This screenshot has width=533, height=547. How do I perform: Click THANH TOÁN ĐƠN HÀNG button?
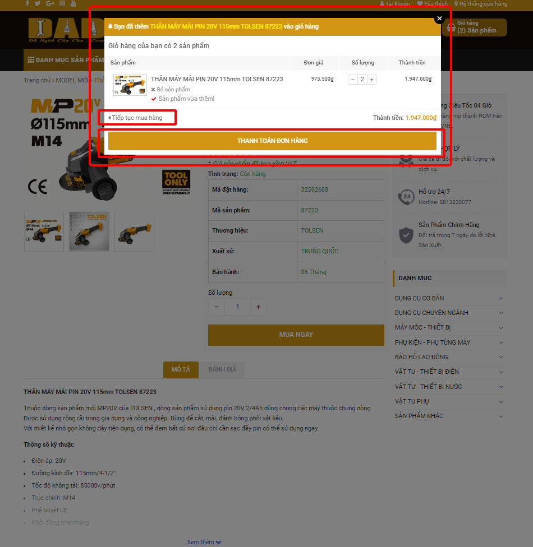[272, 141]
